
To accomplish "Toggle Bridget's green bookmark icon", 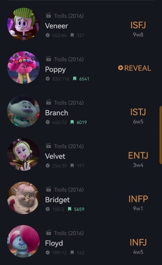I will click(x=70, y=209).
